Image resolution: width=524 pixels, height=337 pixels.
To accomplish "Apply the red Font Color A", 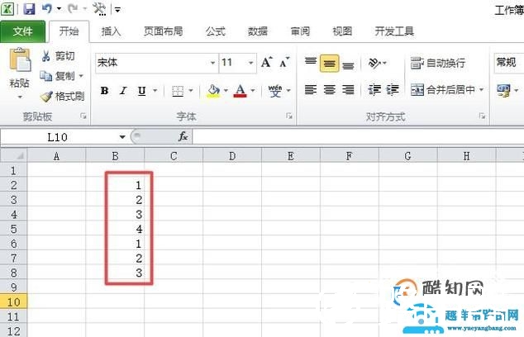I will pyautogui.click(x=240, y=91).
